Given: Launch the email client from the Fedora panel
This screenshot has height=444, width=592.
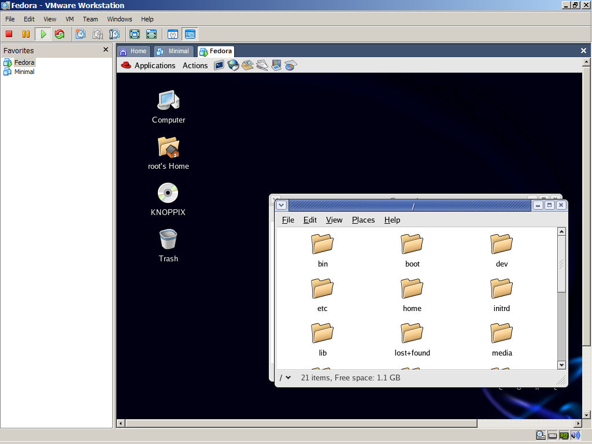Looking at the screenshot, I should [247, 65].
